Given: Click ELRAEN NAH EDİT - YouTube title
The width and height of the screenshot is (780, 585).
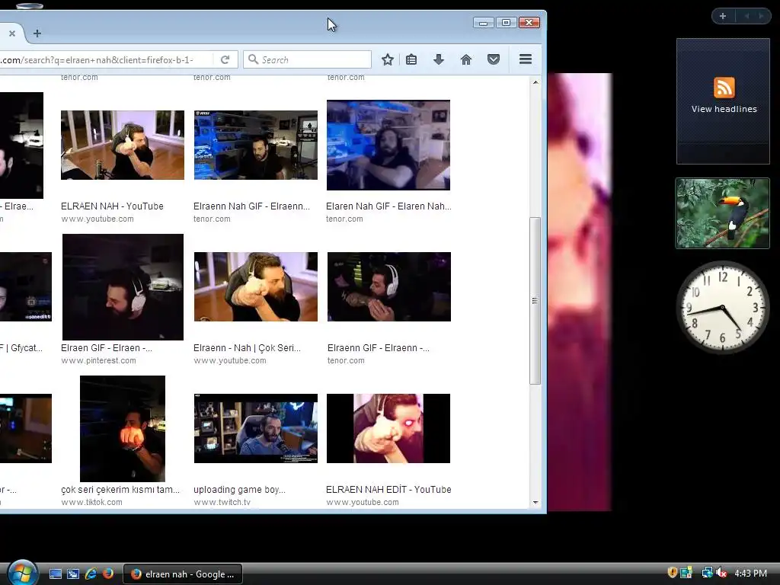Looking at the screenshot, I should [x=388, y=490].
